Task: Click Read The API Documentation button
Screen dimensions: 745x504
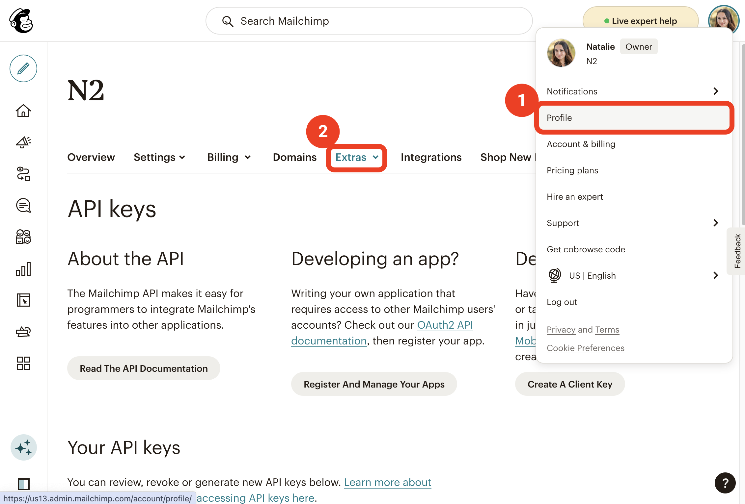Action: pos(144,368)
